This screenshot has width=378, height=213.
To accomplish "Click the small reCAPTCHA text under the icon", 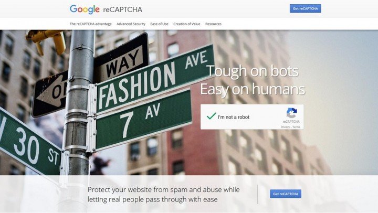I will [291, 122].
